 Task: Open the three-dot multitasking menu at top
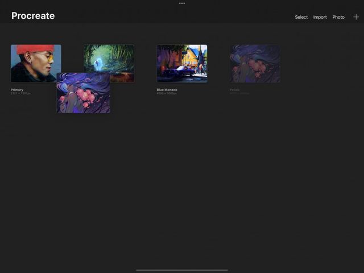pyautogui.click(x=182, y=3)
